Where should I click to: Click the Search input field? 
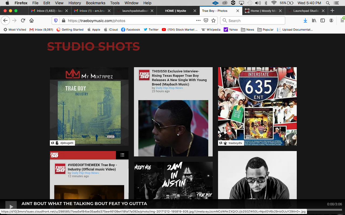253,20
